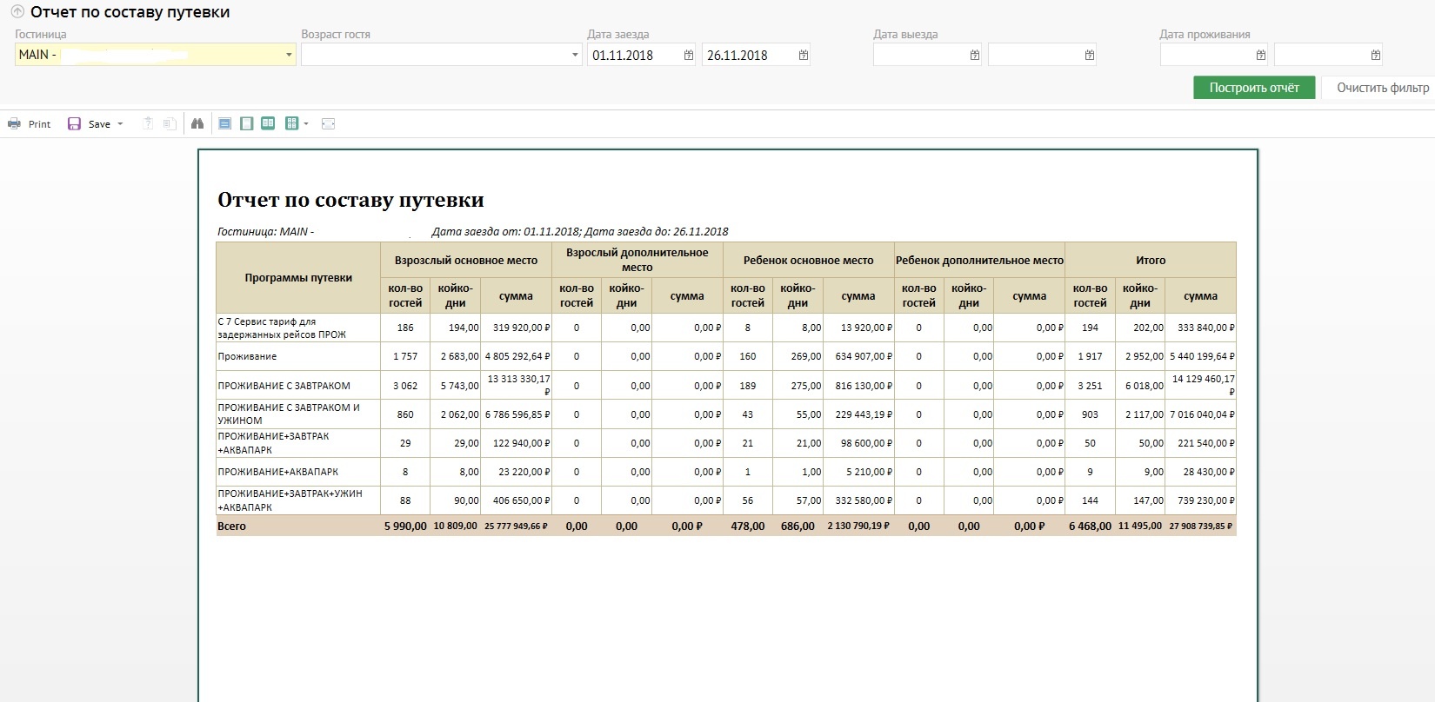The height and width of the screenshot is (702, 1435).
Task: Expand the Возраст гостя dropdown
Action: [x=575, y=56]
